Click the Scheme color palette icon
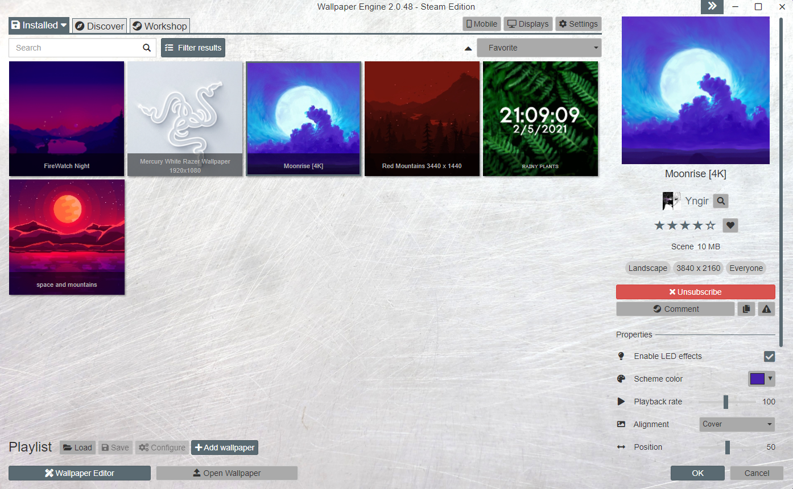 click(x=621, y=379)
